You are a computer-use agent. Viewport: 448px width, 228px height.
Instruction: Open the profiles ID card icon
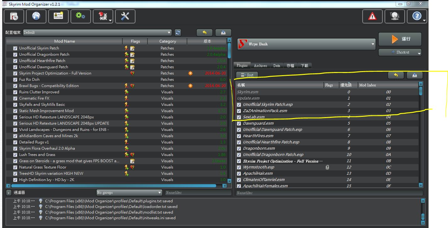coord(58,16)
